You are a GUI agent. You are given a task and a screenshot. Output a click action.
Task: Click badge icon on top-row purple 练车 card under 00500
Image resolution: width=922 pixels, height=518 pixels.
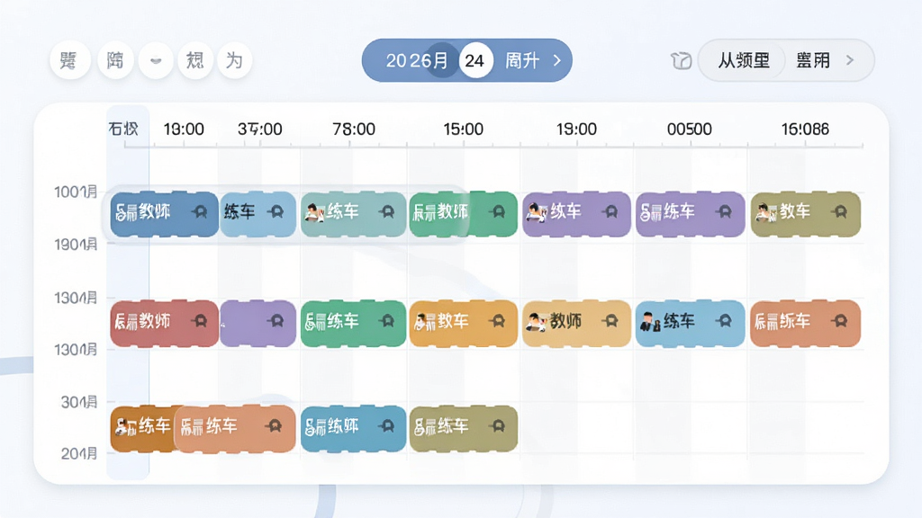725,211
